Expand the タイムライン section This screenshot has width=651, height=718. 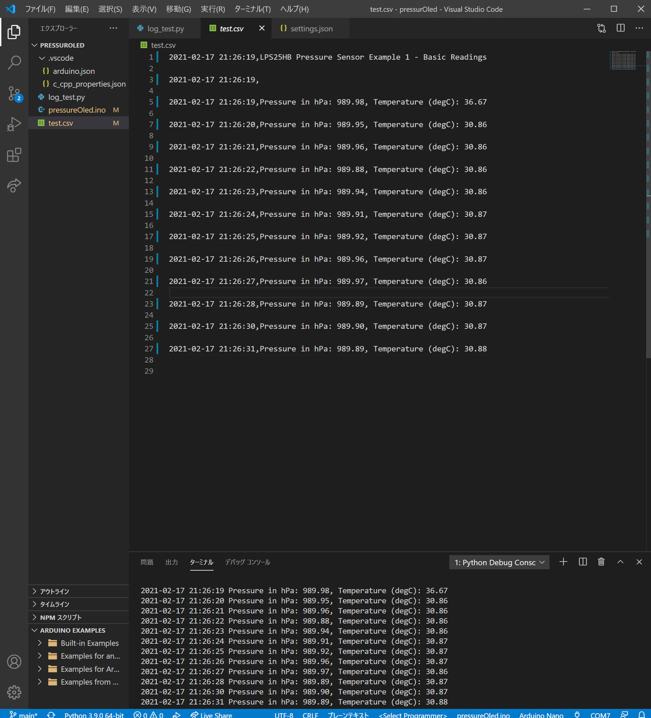[78, 604]
